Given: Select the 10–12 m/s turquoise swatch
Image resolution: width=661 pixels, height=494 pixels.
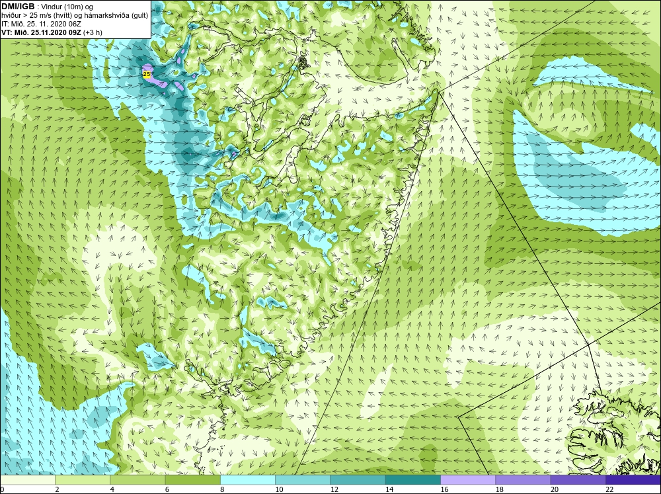Looking at the screenshot, I should [x=303, y=480].
